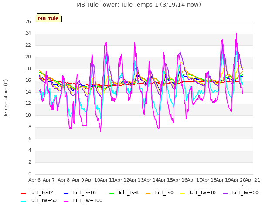Click the Apr 14 x-axis tick label
This screenshot has height=209, width=279.
151,180
